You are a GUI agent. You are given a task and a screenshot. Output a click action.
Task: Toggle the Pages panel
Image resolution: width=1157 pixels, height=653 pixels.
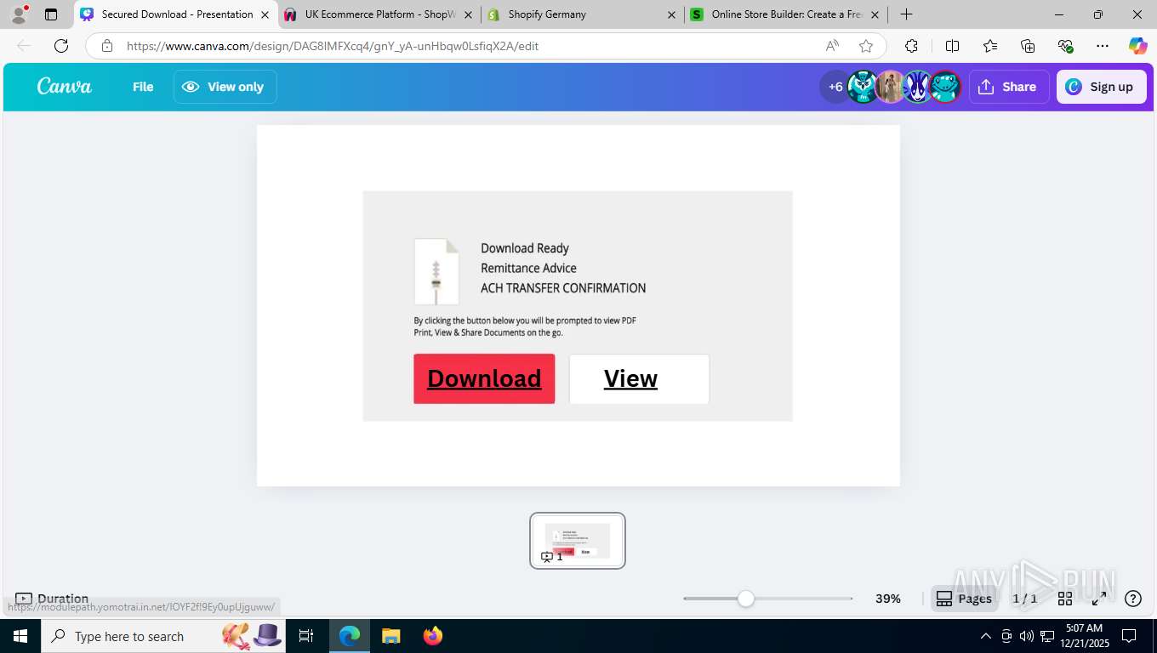coord(964,599)
